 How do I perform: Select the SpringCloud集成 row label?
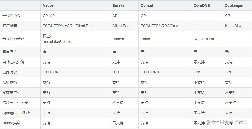(16, 113)
